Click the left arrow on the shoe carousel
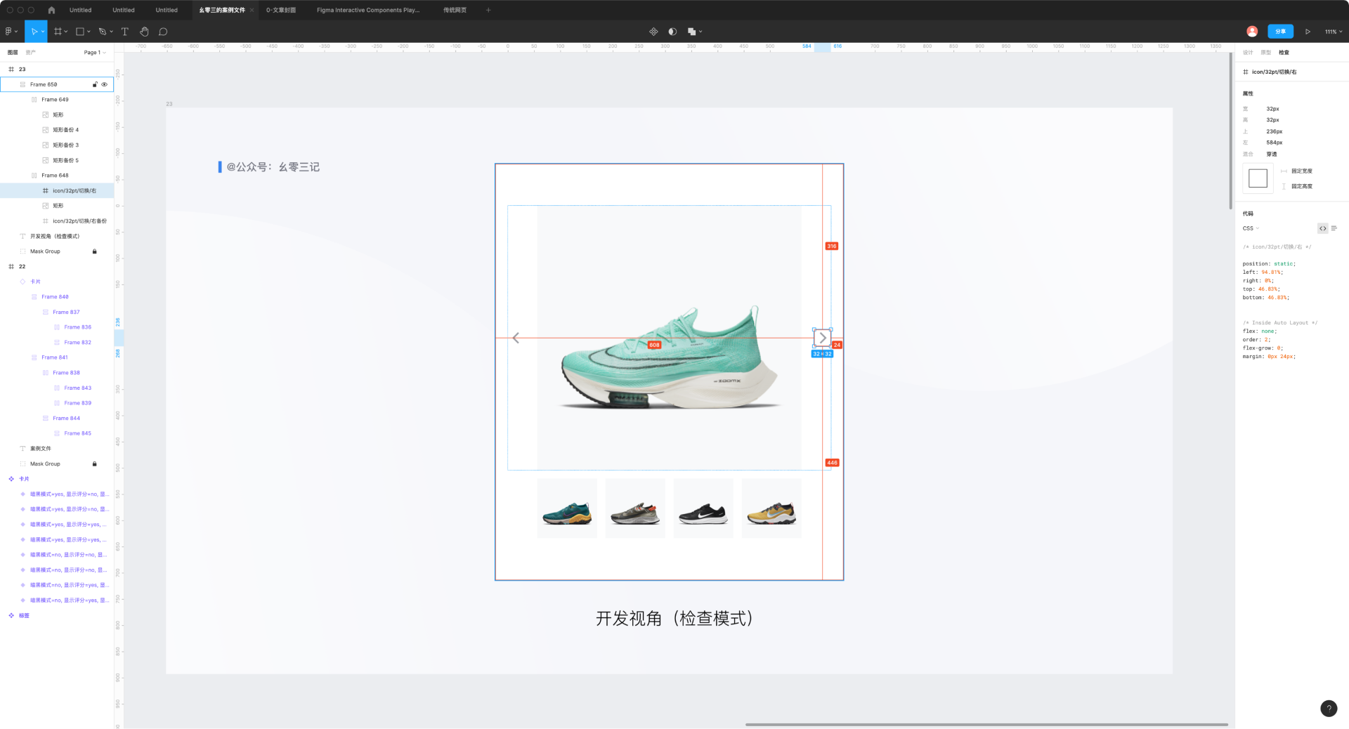1349x729 pixels. pyautogui.click(x=516, y=338)
